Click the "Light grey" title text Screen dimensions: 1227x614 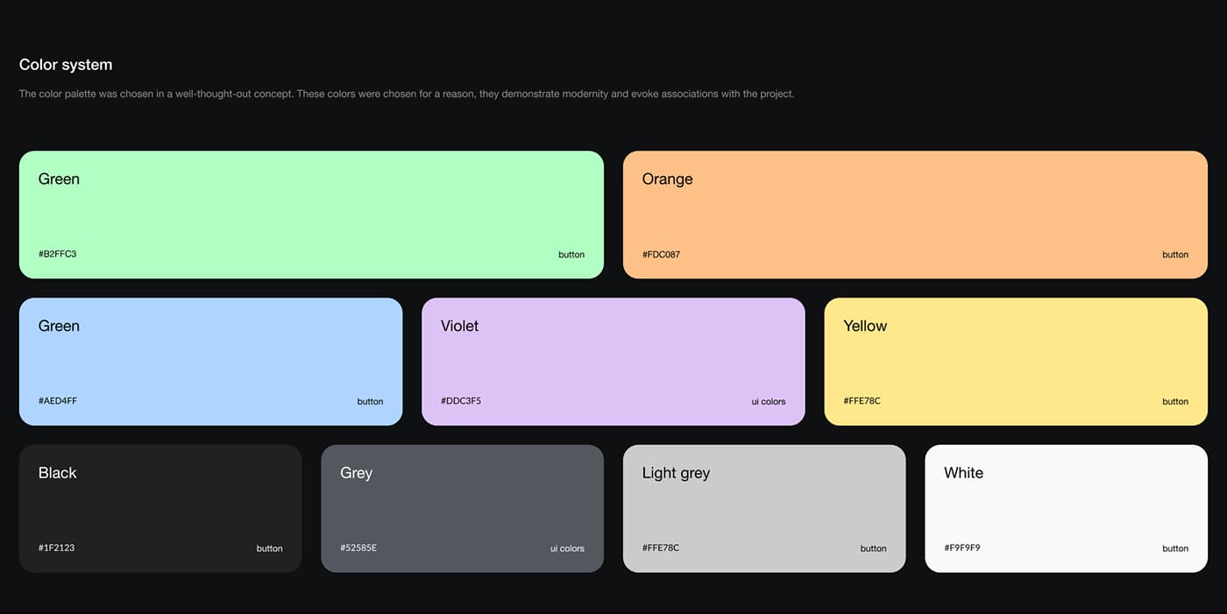click(676, 473)
